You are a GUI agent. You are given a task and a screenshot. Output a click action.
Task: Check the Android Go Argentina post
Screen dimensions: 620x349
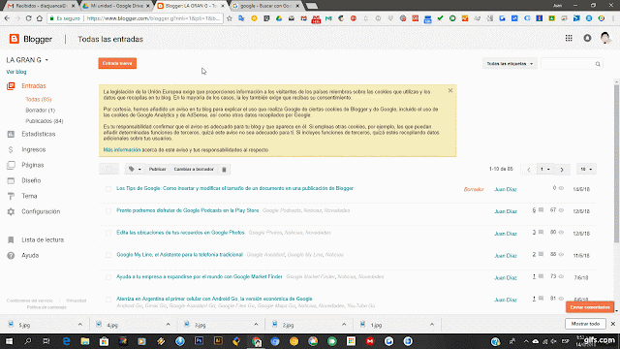click(108, 300)
